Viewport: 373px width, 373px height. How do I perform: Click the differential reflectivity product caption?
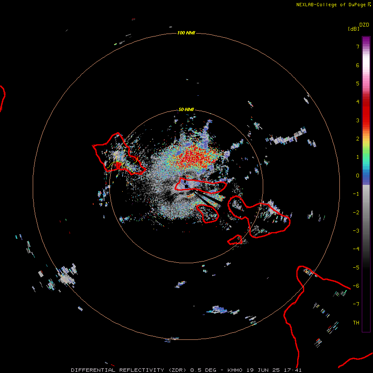pos(186,370)
